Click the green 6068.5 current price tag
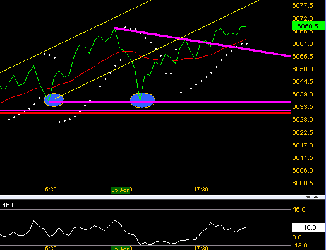The height and width of the screenshot is (250, 326). [308, 26]
